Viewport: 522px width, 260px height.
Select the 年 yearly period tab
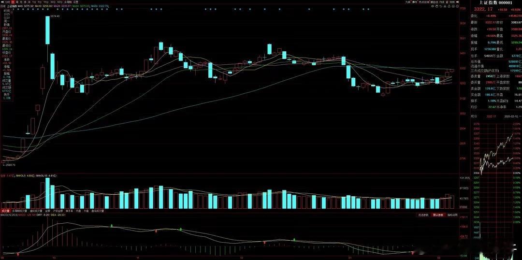point(29,1)
